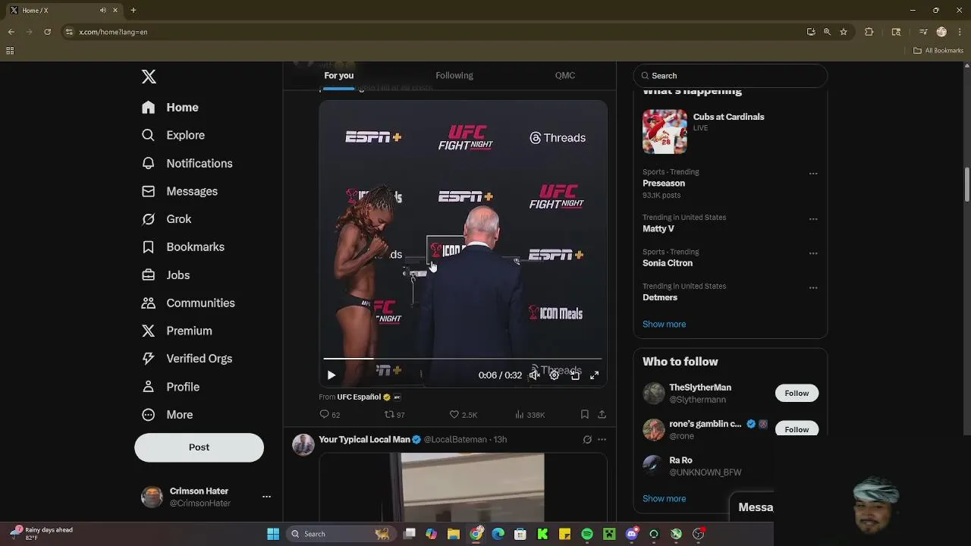Switch to the For you tab

[x=338, y=76]
